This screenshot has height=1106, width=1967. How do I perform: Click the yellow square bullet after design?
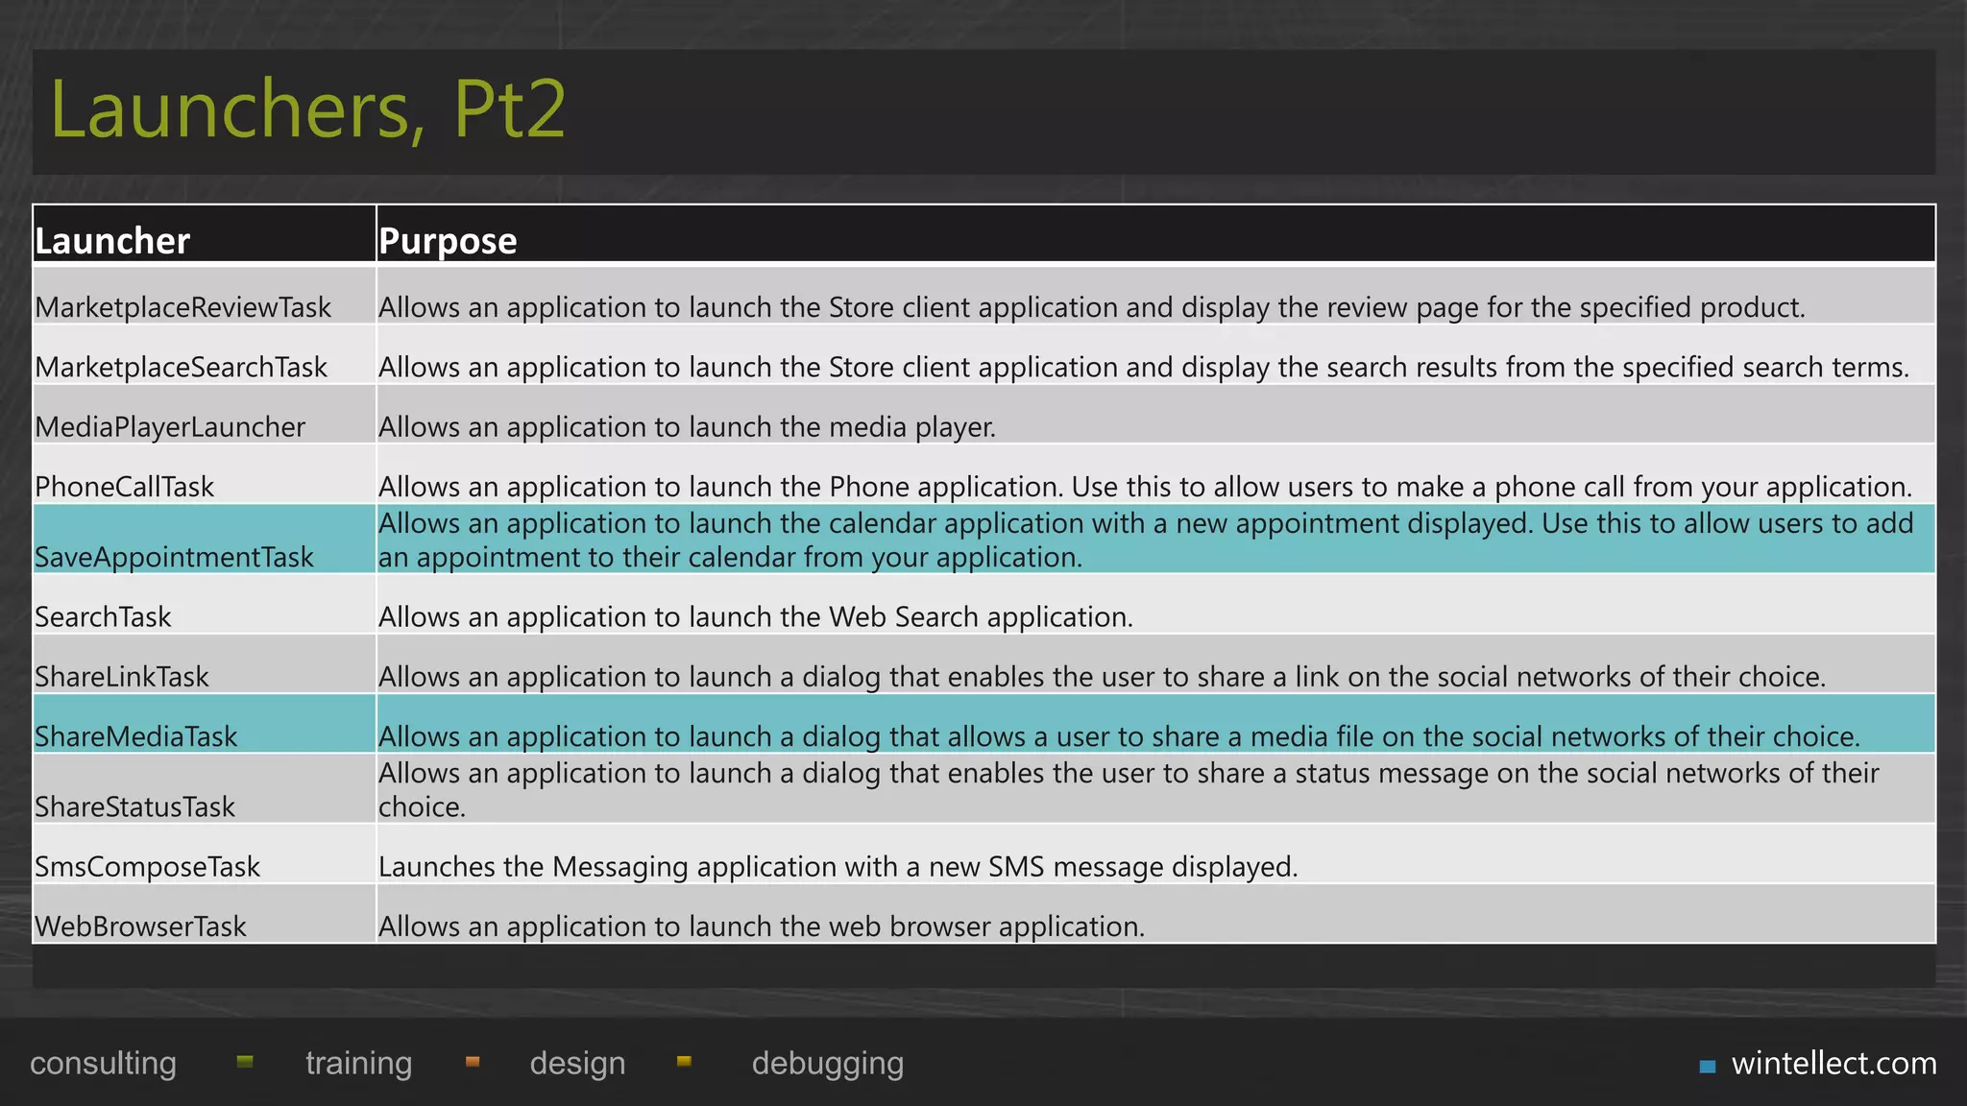684,1062
